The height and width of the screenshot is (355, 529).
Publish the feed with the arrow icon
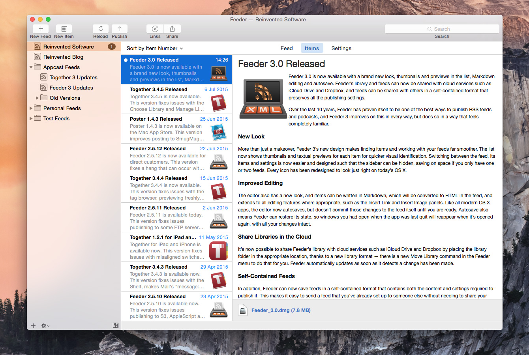(120, 29)
